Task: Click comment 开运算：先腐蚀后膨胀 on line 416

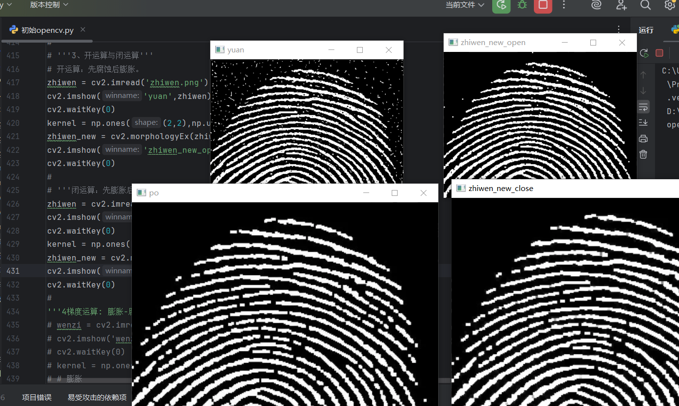Action: (94, 69)
